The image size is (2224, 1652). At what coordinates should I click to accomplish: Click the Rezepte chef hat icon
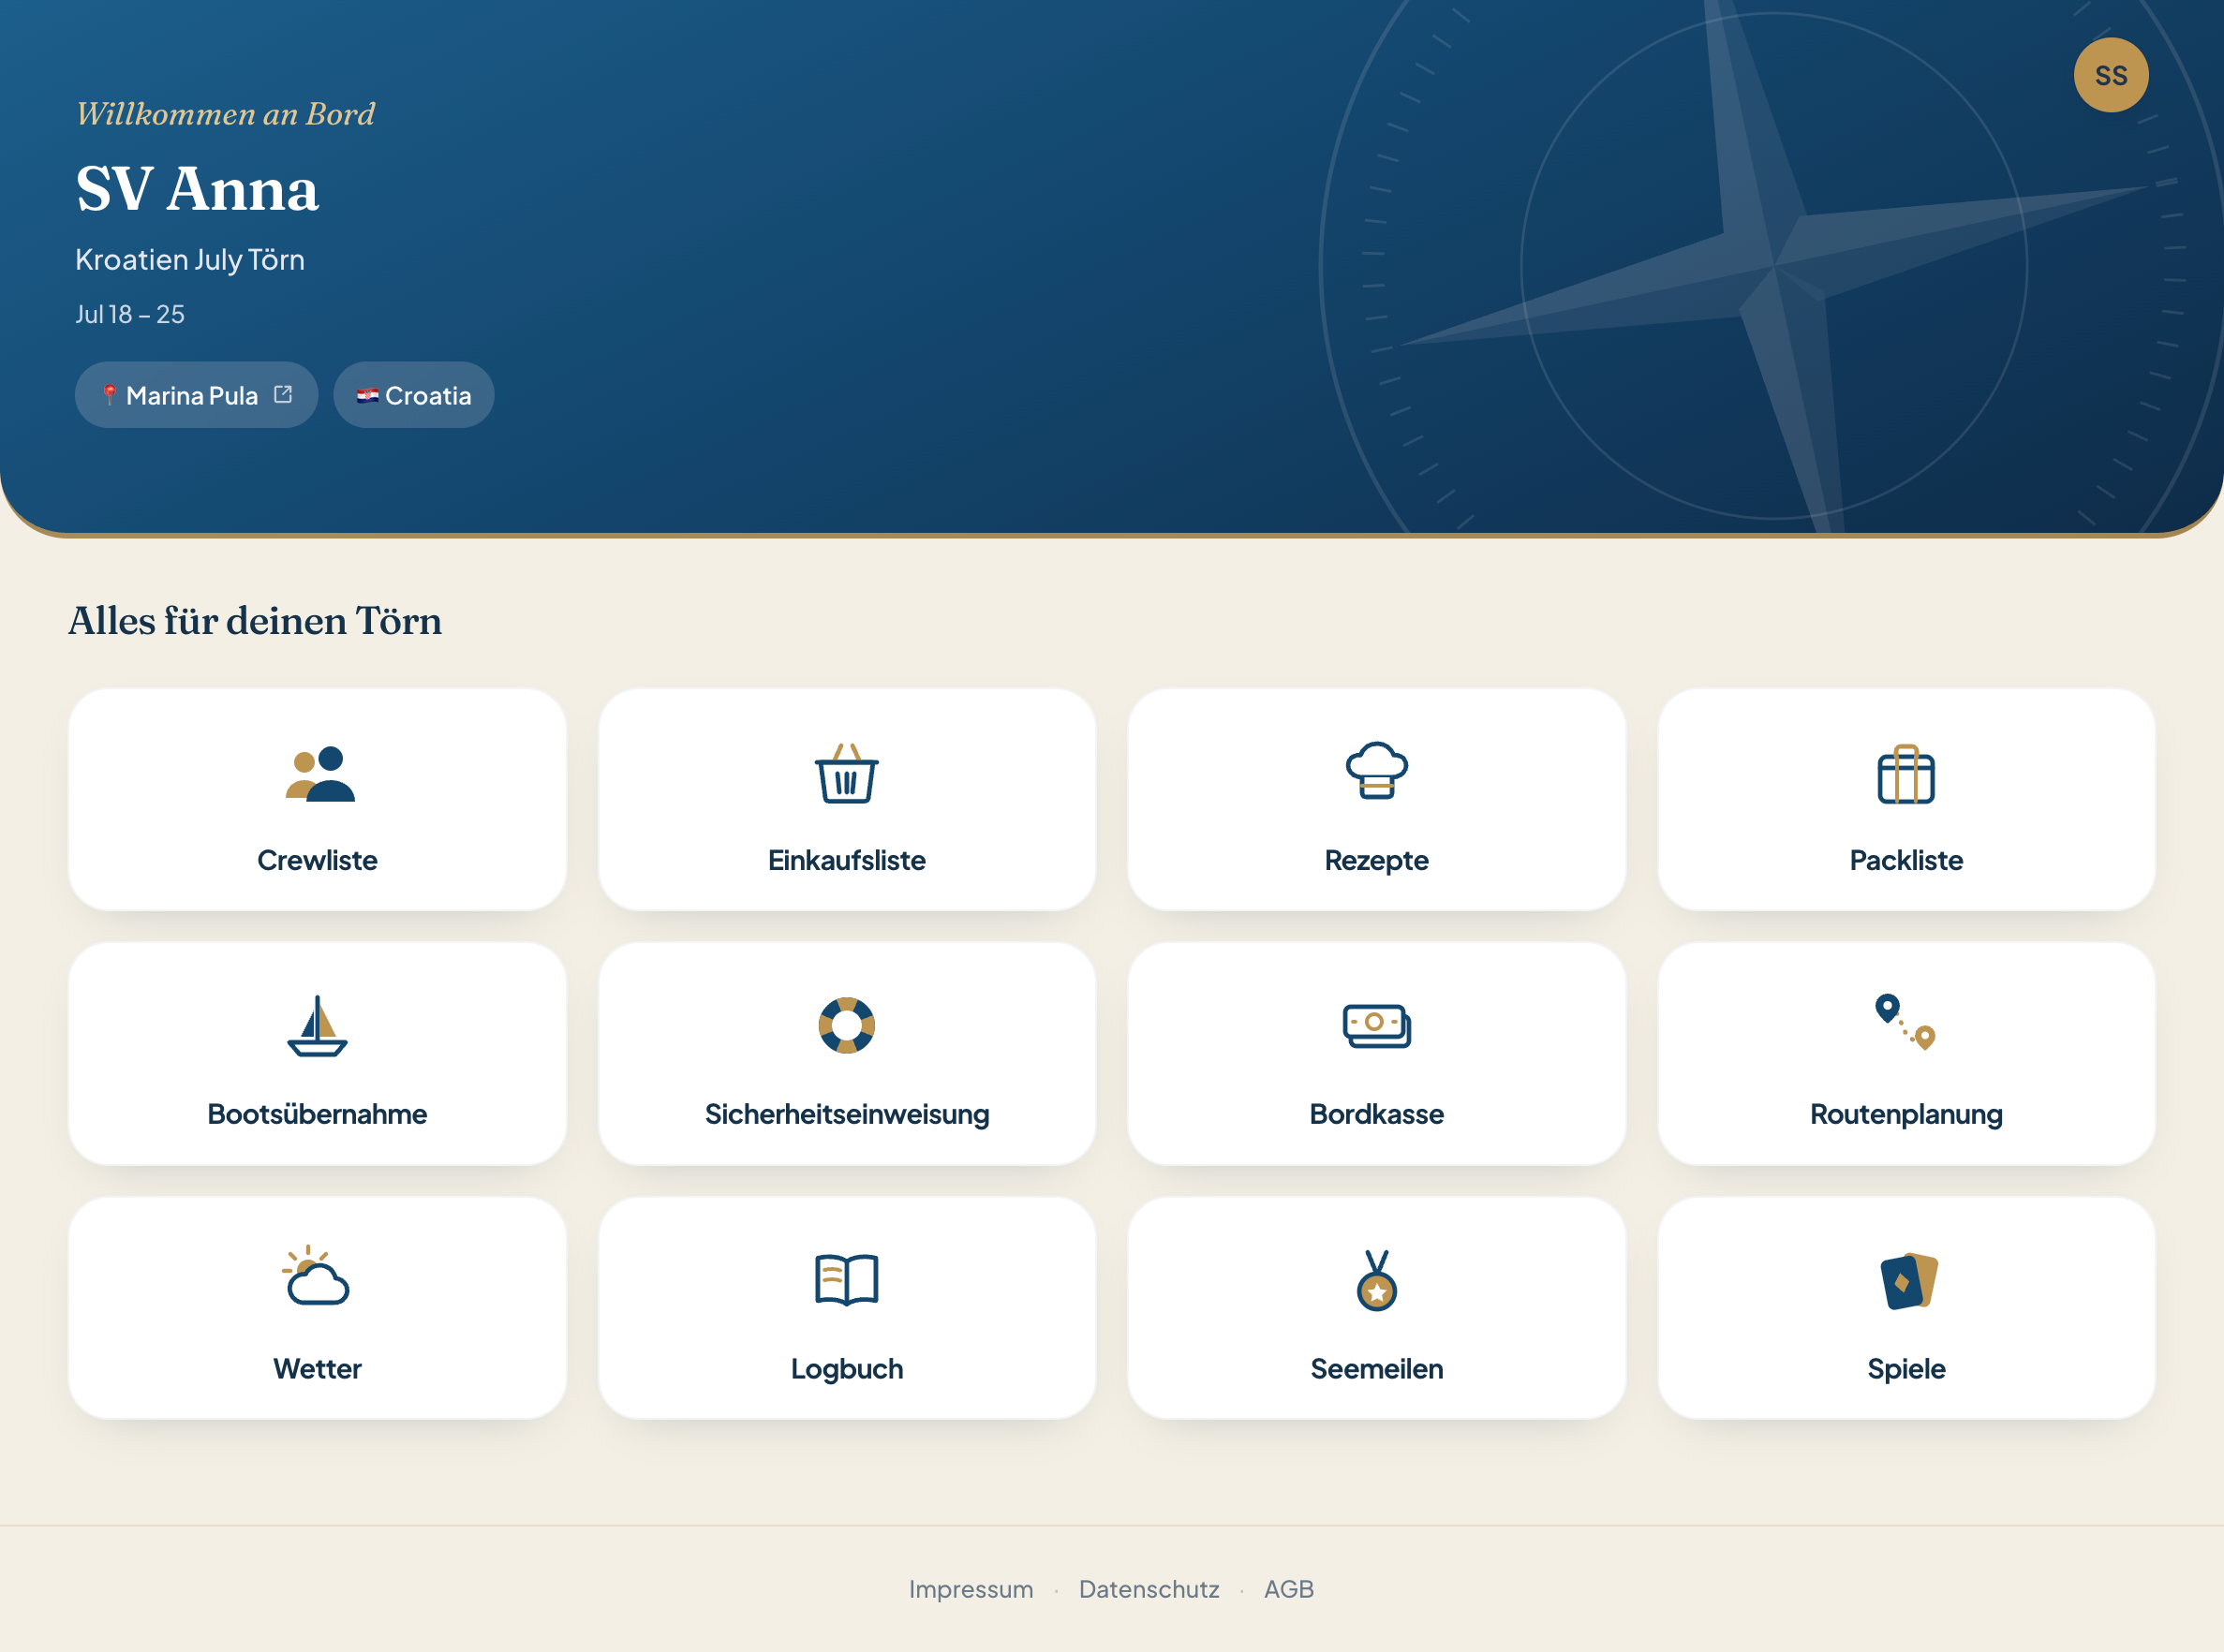pyautogui.click(x=1376, y=771)
